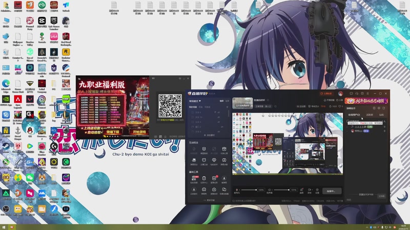Open the stream category selector below the title
Screen dimensions: 410x230
tap(263, 106)
